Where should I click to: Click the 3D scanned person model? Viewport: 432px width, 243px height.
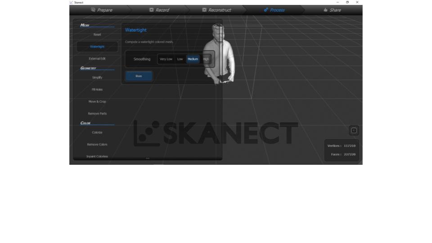click(x=219, y=55)
